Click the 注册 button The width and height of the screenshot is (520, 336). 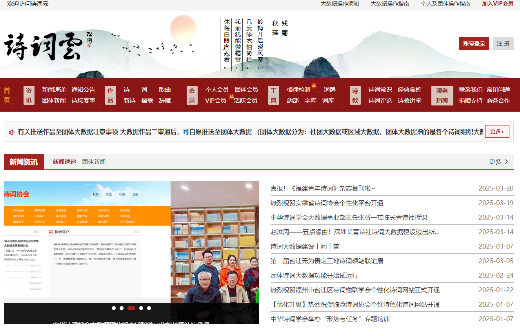[x=503, y=43]
